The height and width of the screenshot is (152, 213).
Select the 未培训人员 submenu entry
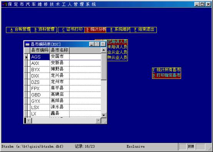(x=117, y=47)
